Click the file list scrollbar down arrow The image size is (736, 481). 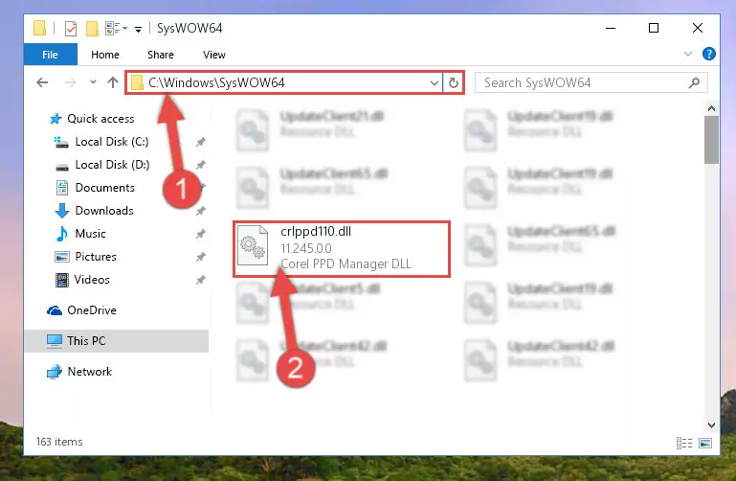(x=711, y=425)
